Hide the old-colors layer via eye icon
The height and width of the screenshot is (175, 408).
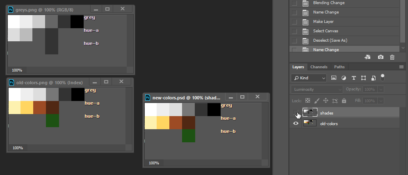coord(296,123)
